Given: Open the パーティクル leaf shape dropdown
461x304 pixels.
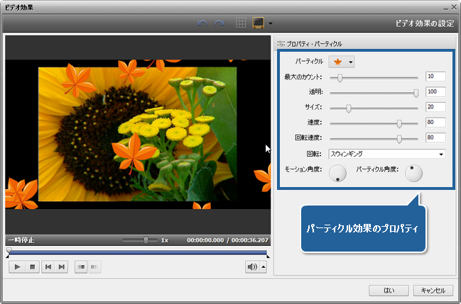Looking at the screenshot, I should tap(342, 62).
